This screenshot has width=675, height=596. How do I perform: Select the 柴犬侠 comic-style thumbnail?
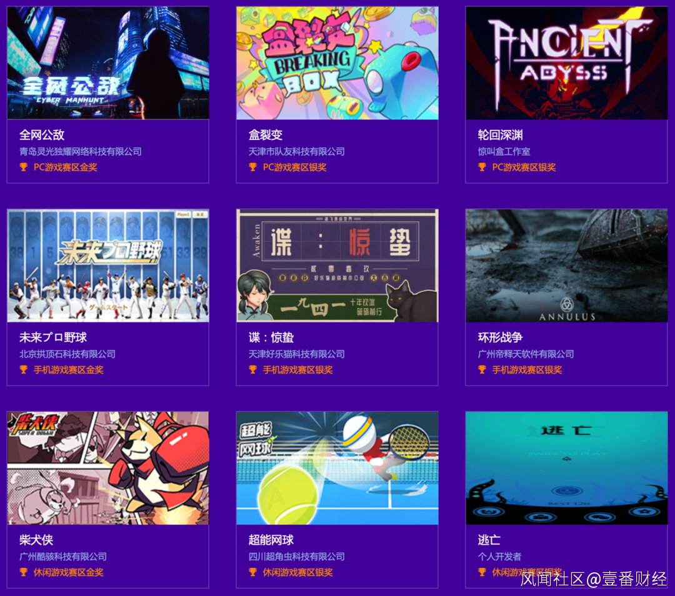(108, 468)
